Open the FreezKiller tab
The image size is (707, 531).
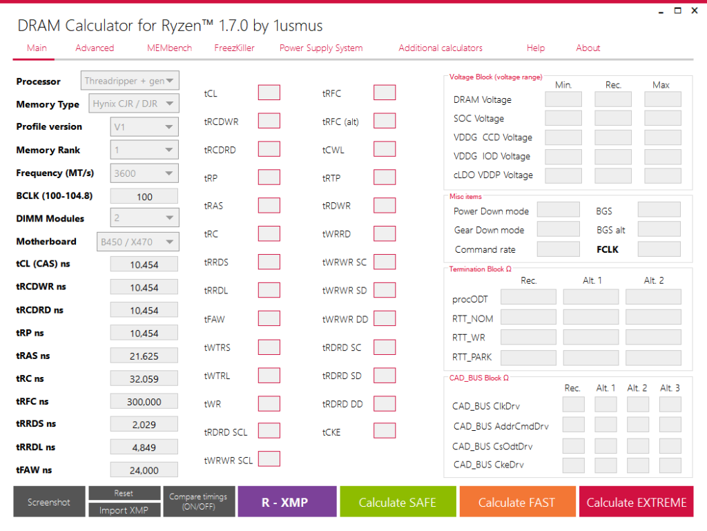[234, 48]
